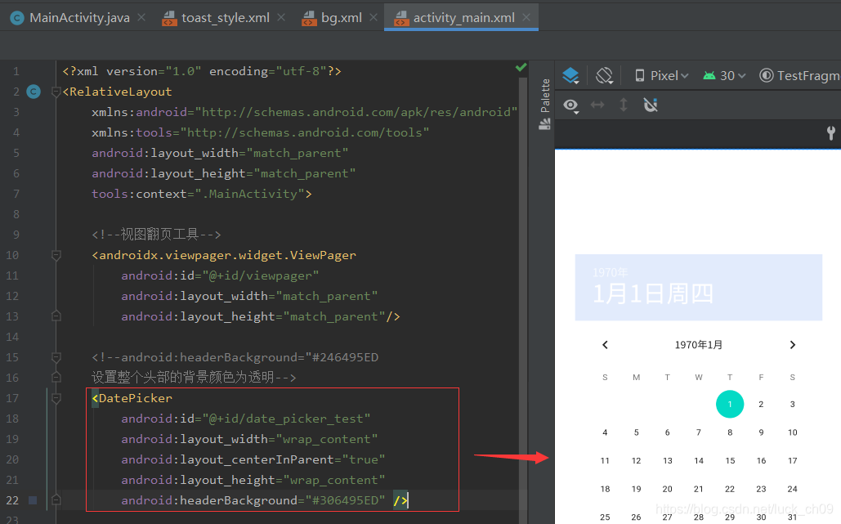This screenshot has height=524, width=841.
Task: Click the vertical expand arrows icon
Action: pos(624,105)
